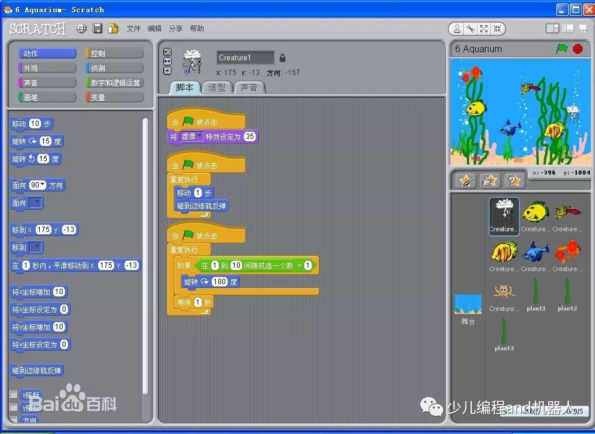Select the grow sprite tool

coord(484,29)
